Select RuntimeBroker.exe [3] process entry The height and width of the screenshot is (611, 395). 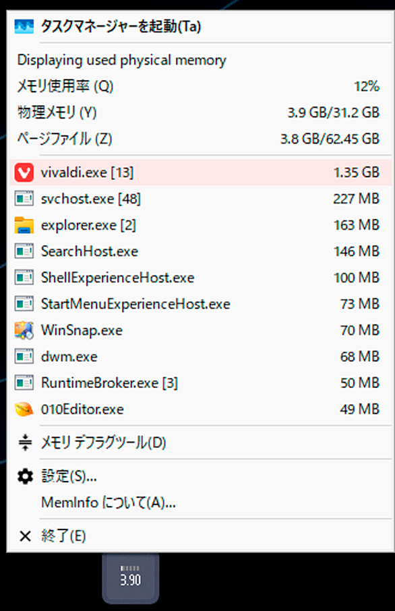click(198, 383)
